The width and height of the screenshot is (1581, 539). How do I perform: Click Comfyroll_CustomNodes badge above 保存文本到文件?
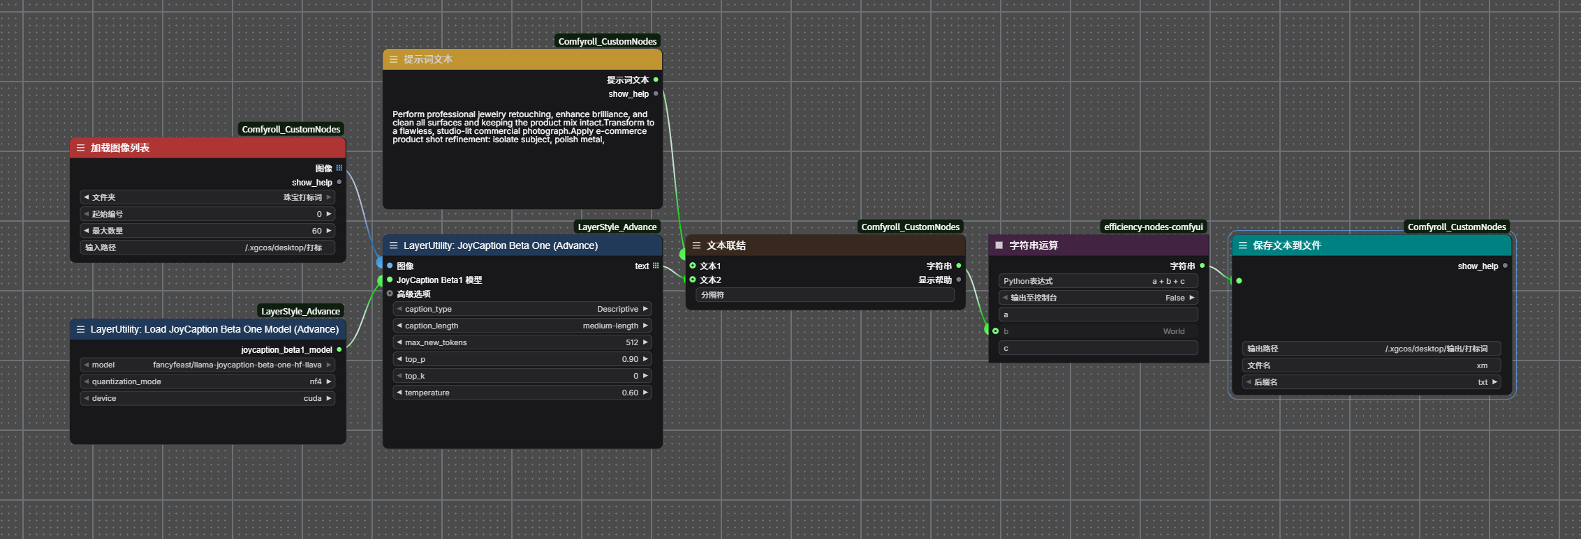coord(1457,227)
